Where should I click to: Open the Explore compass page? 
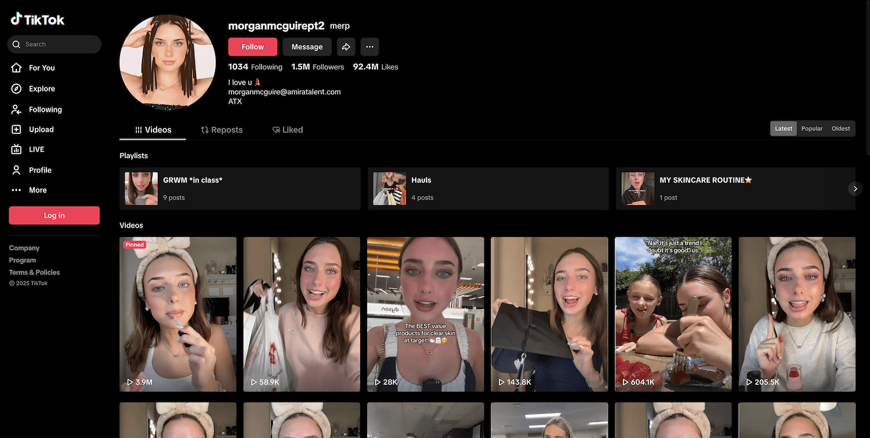pyautogui.click(x=41, y=89)
